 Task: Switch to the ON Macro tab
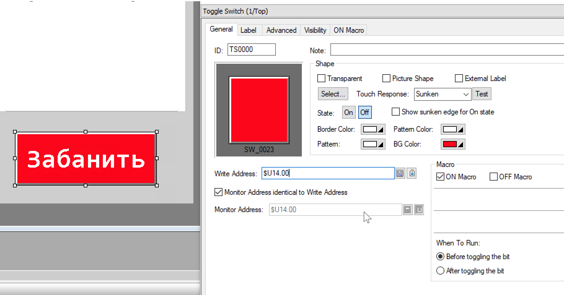pos(349,30)
